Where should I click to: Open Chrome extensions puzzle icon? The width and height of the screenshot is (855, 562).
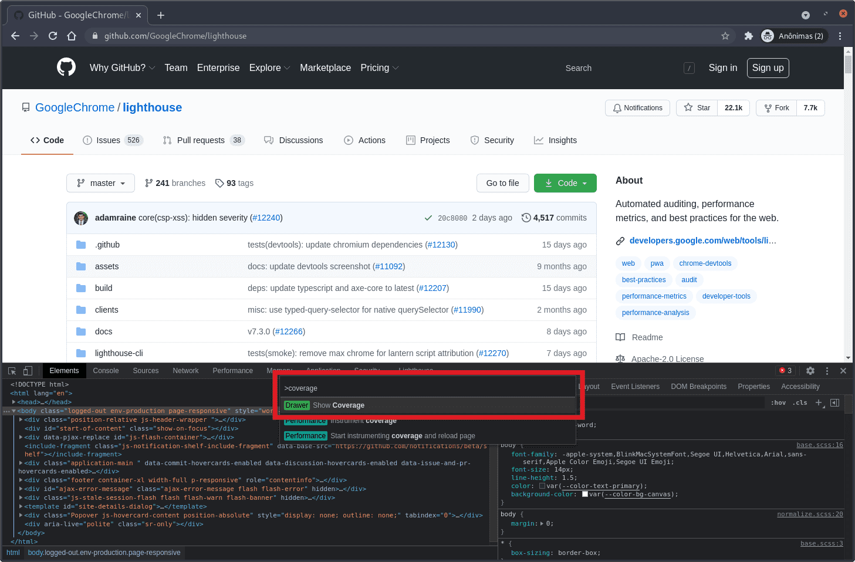pyautogui.click(x=748, y=36)
